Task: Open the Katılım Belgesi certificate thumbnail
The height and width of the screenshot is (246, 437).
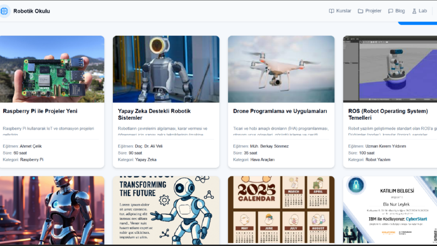Action: pyautogui.click(x=390, y=210)
